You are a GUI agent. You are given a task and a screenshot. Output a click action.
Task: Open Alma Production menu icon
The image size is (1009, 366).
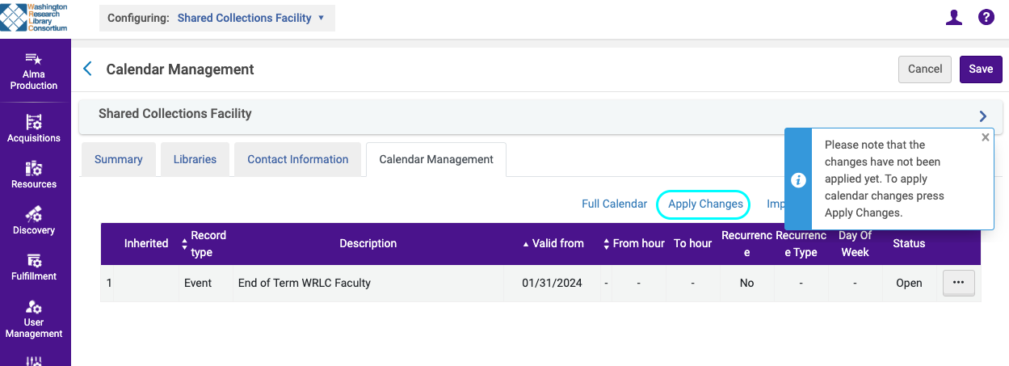coord(34,59)
